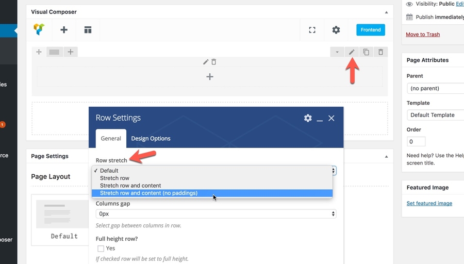The height and width of the screenshot is (264, 464).
Task: Open Row Settings gear icon in dialog header
Action: tap(308, 118)
